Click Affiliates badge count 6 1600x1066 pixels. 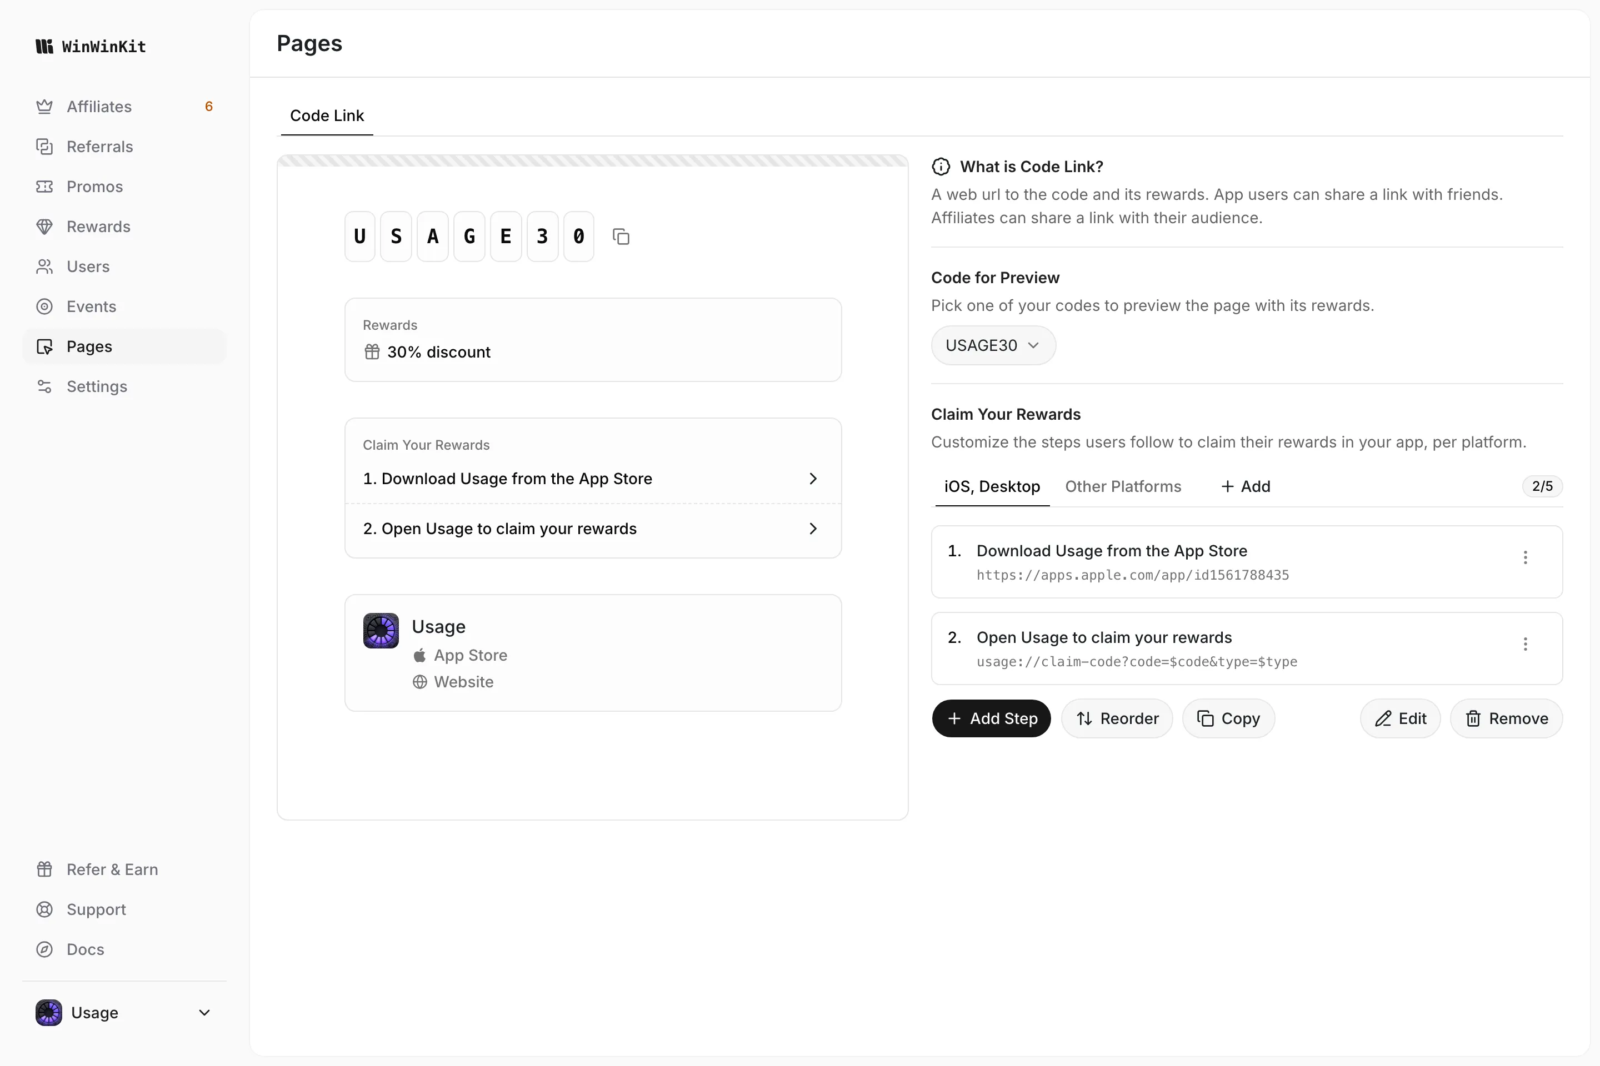(x=209, y=107)
